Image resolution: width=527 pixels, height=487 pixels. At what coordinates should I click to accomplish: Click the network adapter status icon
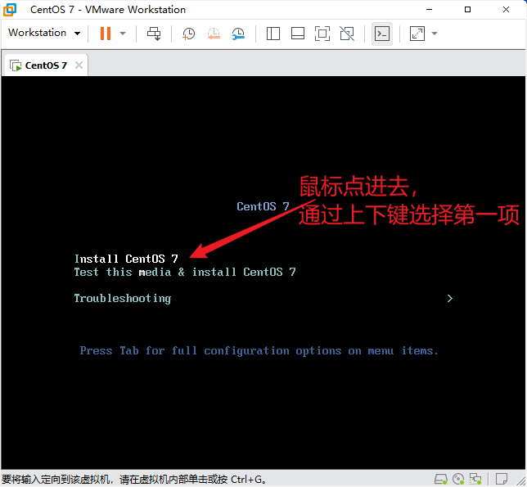coord(475,479)
